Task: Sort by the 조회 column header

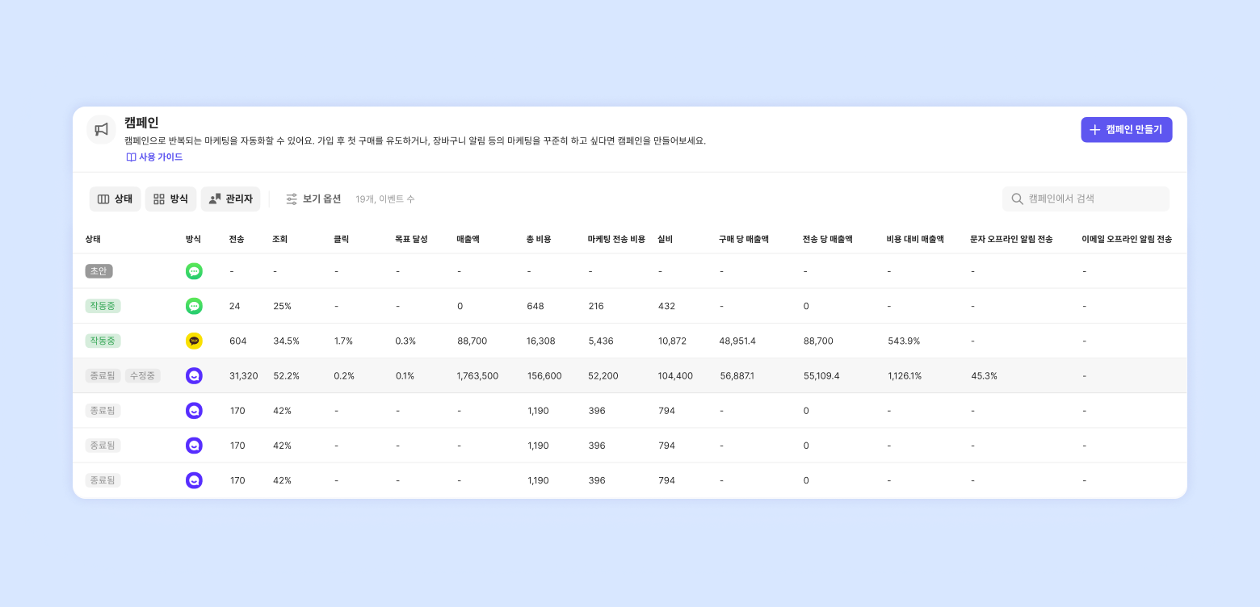Action: (x=280, y=239)
